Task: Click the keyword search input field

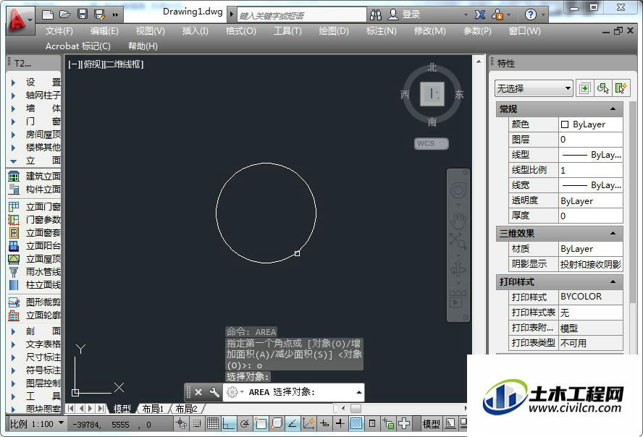Action: (x=301, y=15)
